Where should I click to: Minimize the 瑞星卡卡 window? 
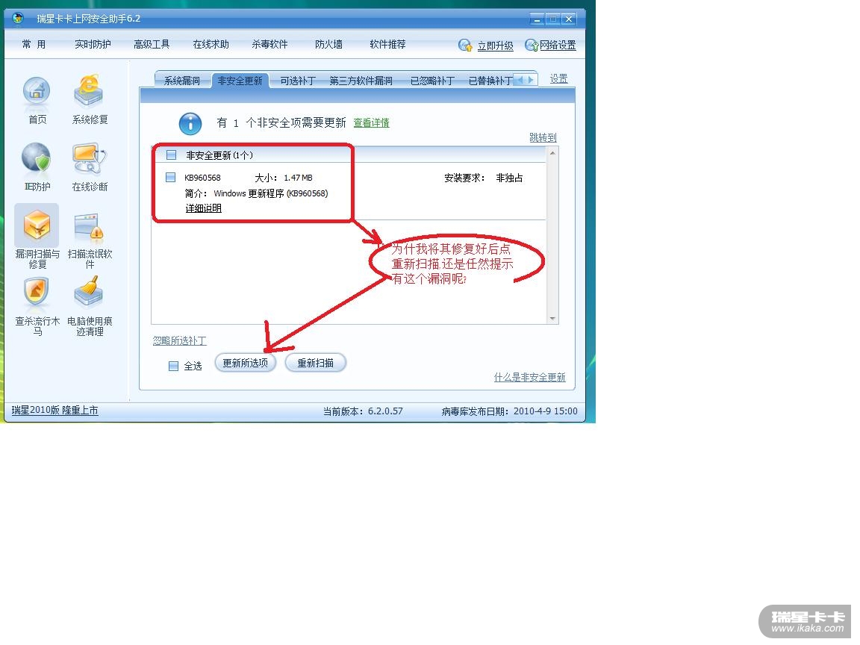[x=537, y=19]
